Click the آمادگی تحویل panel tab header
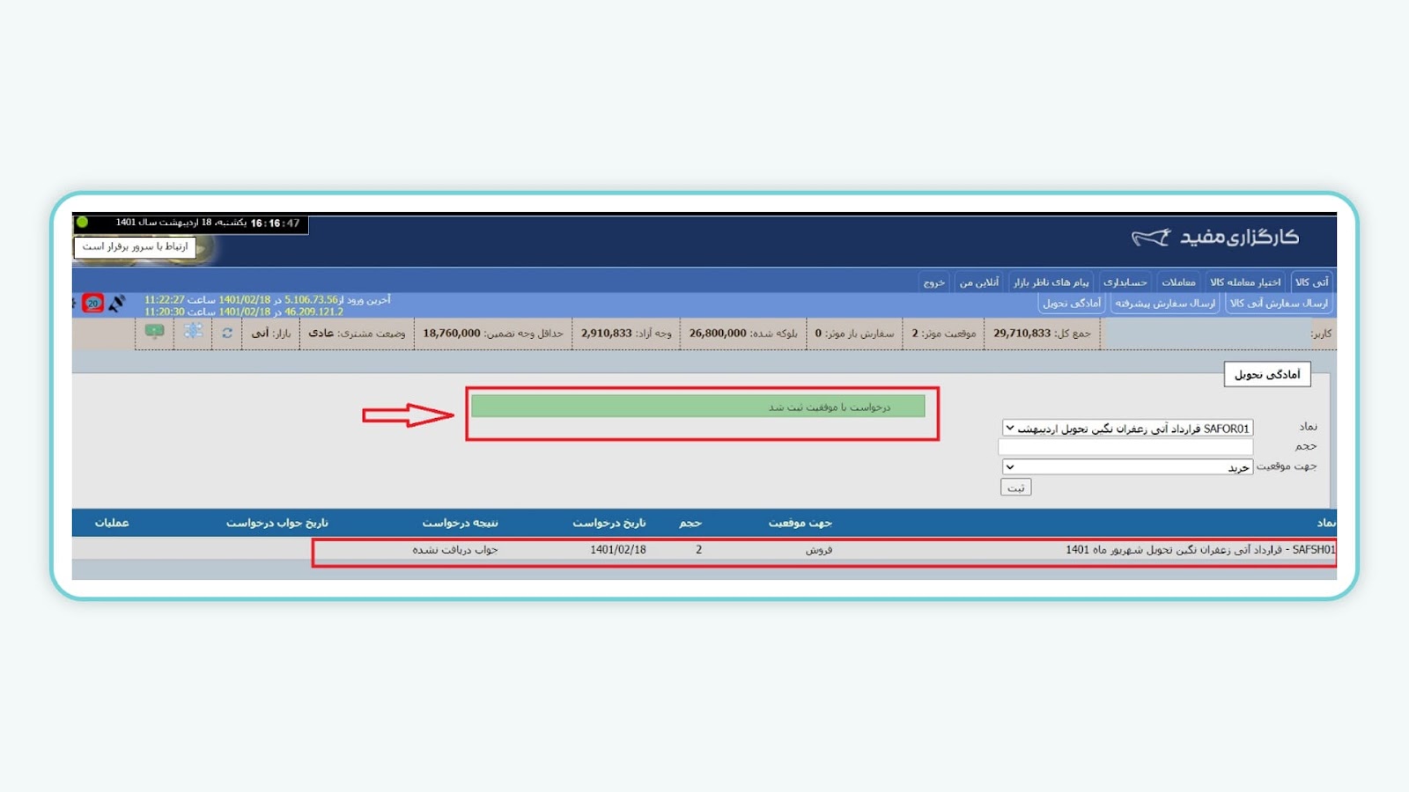The height and width of the screenshot is (792, 1409). tap(1267, 375)
